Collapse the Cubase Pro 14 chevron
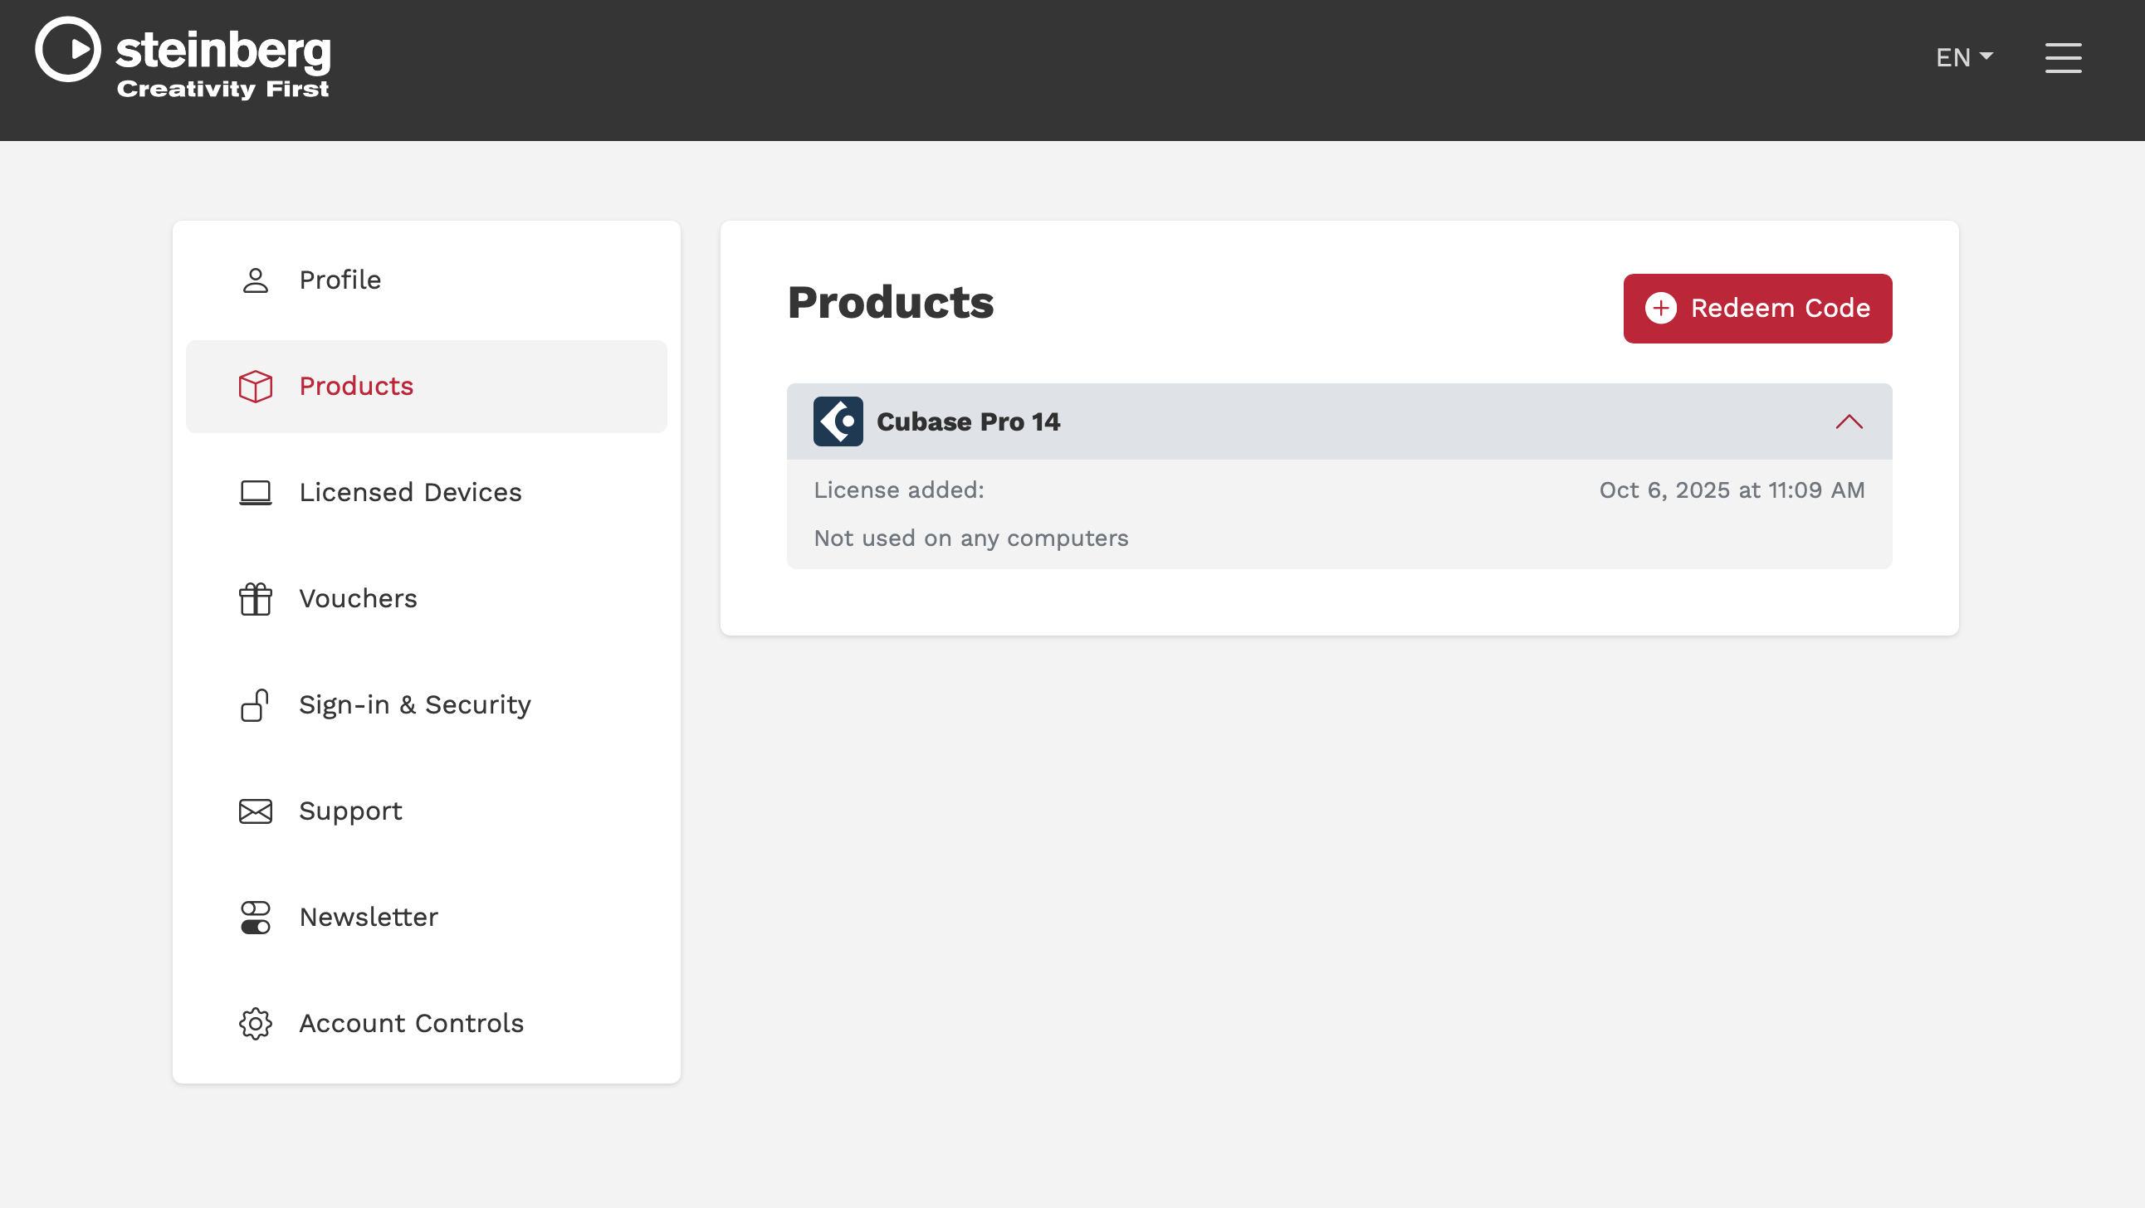Viewport: 2145px width, 1208px height. [1848, 421]
